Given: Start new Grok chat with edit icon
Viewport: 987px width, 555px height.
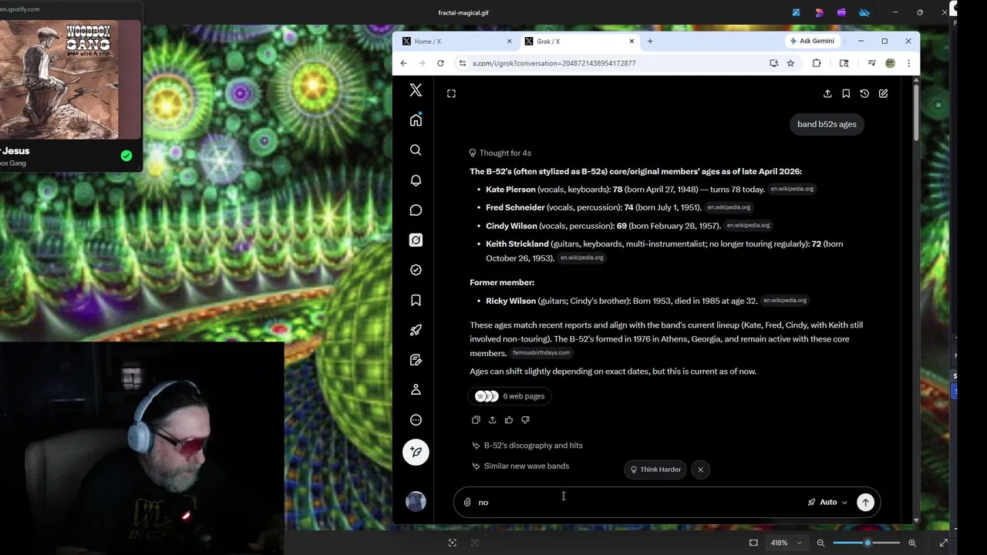Looking at the screenshot, I should 883,93.
